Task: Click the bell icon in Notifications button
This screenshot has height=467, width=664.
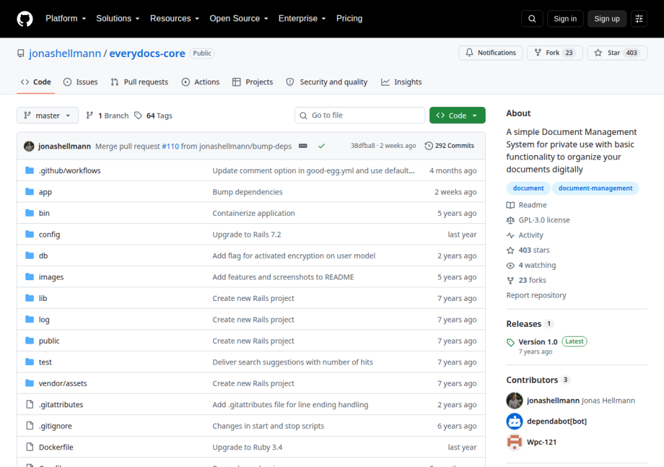Action: point(469,53)
